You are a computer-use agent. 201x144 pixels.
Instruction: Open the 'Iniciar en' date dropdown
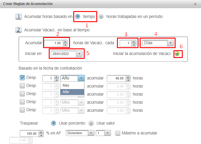pos(79,54)
